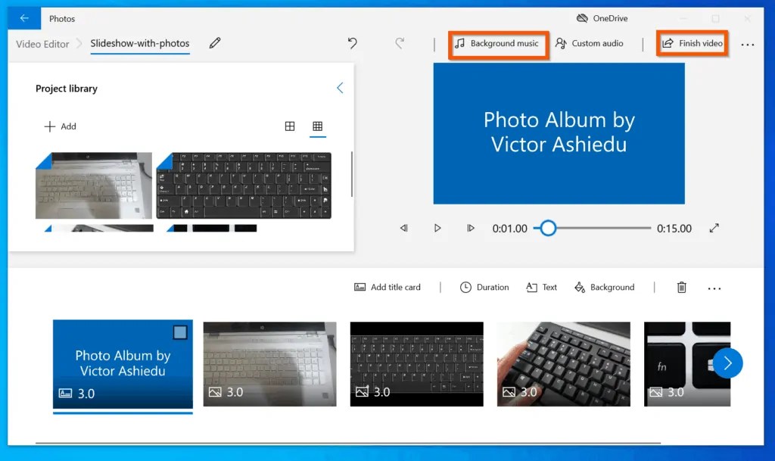Undo the last edit
This screenshot has width=775, height=461.
click(352, 44)
